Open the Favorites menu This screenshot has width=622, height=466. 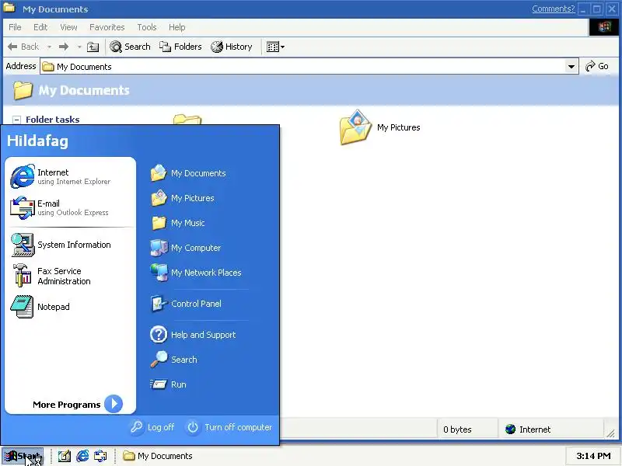107,27
